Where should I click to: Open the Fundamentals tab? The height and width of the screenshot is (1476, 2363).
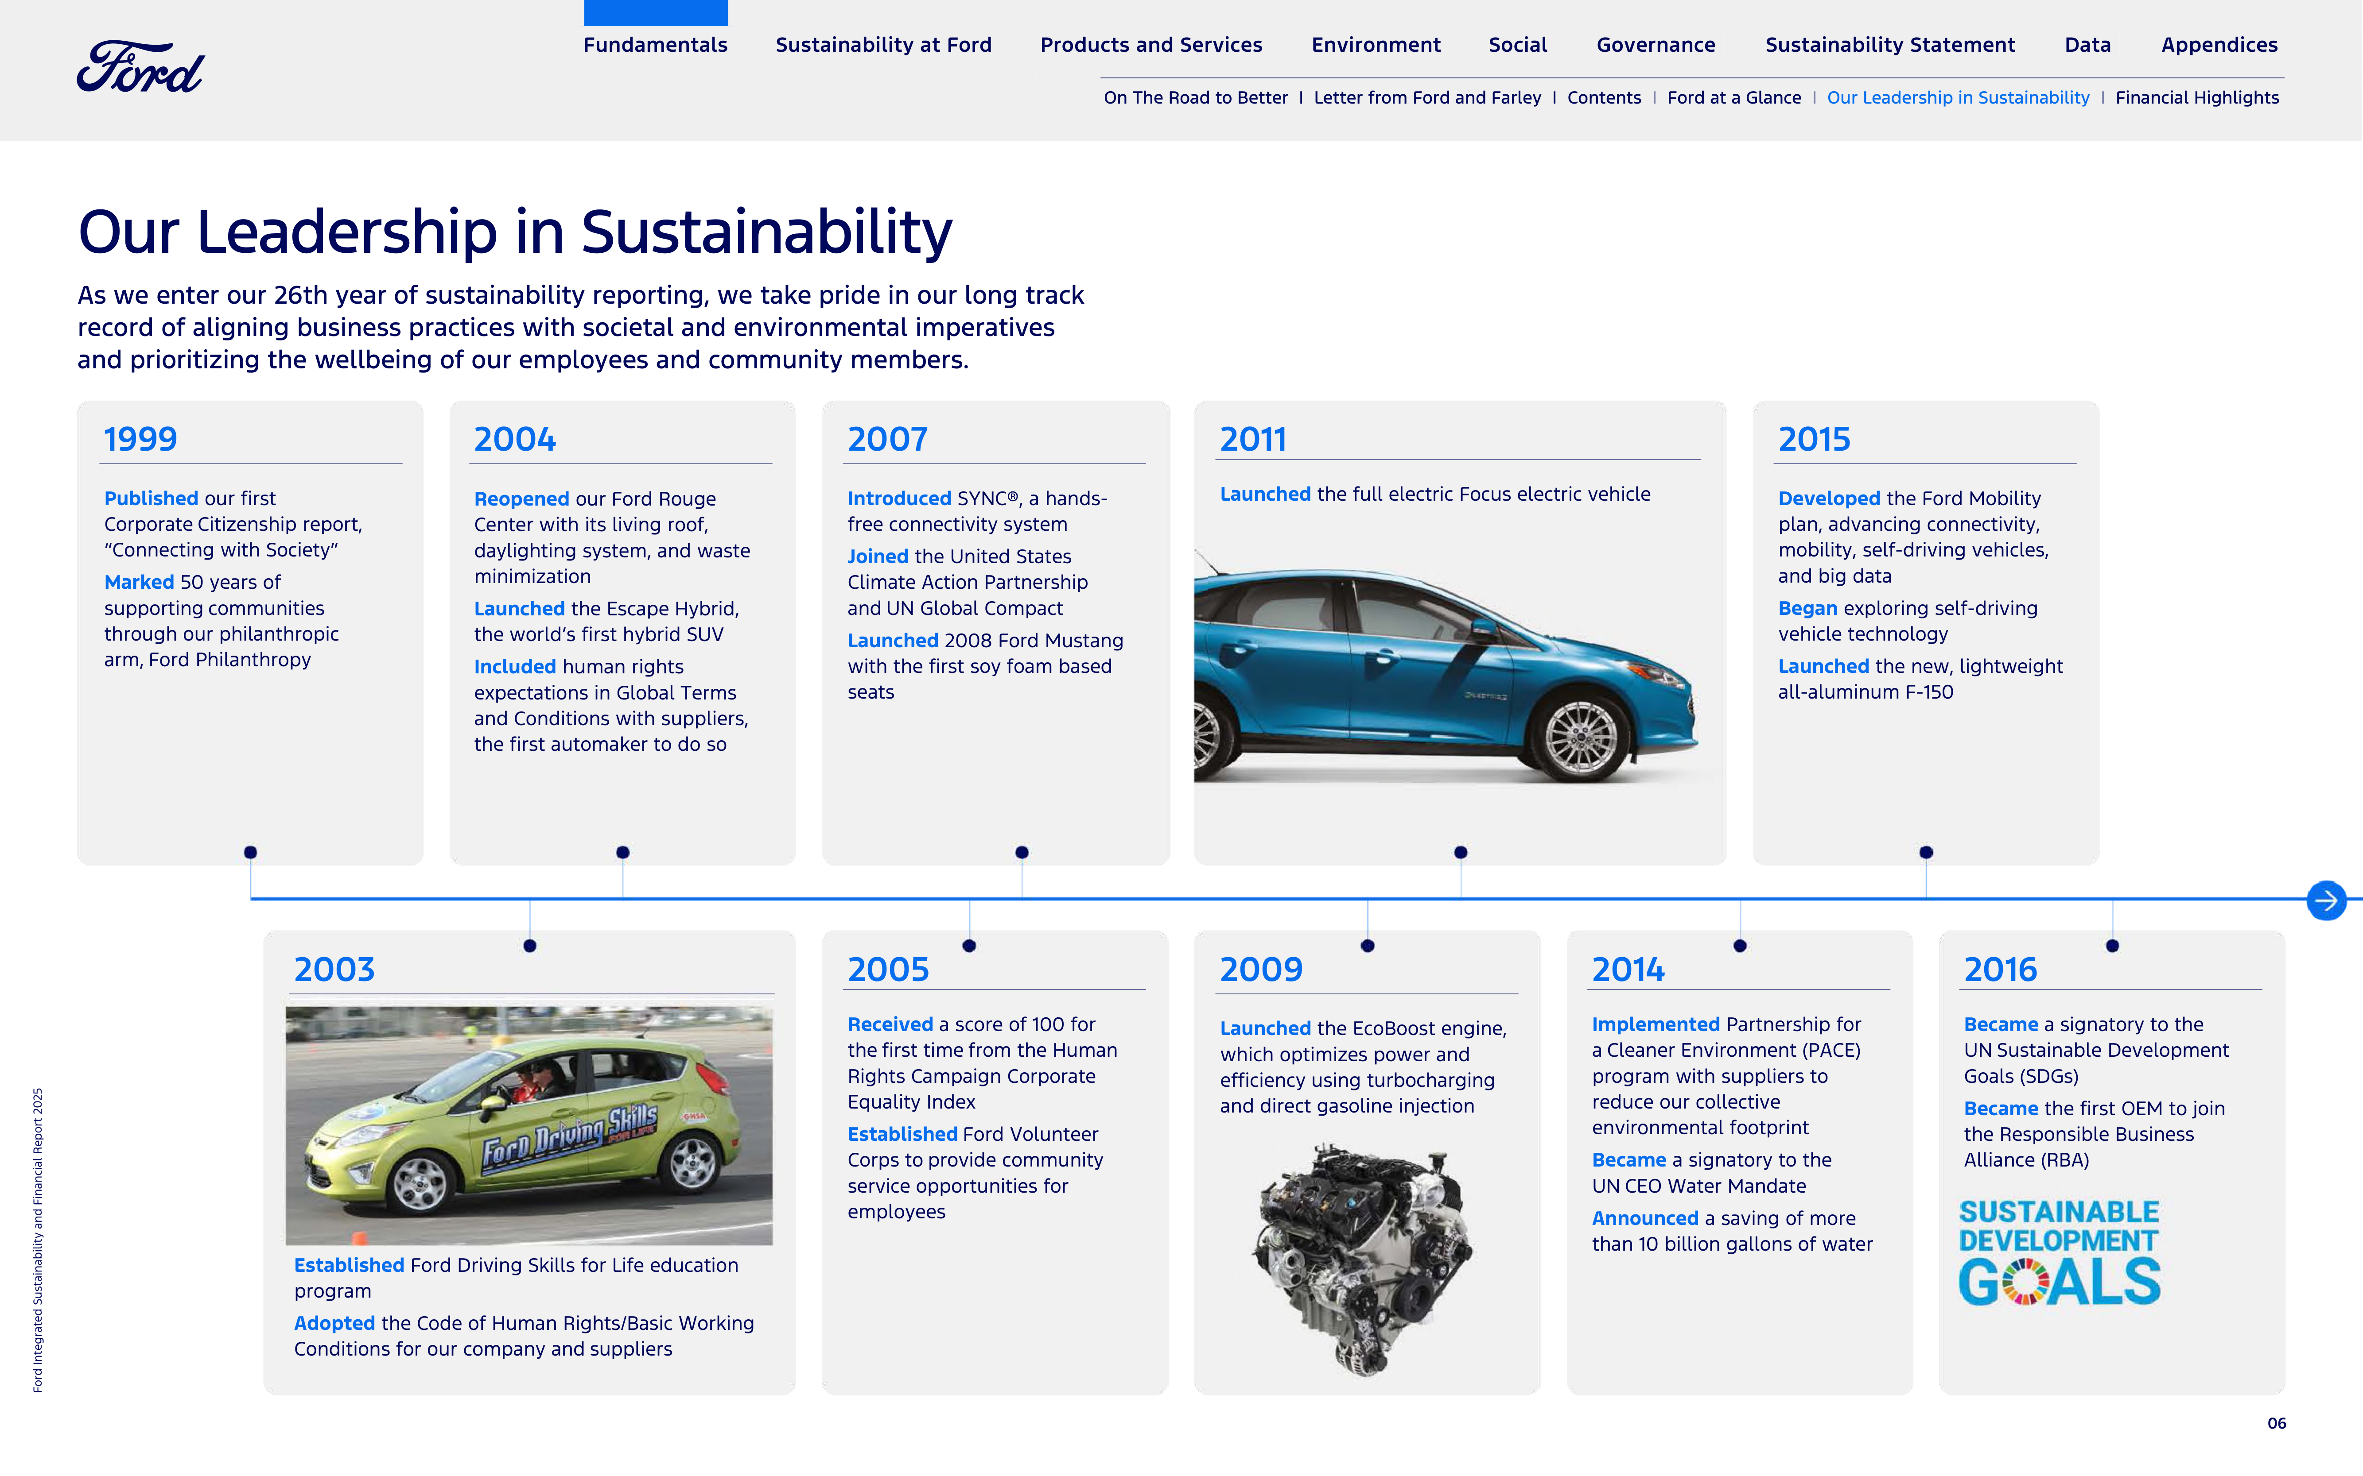click(656, 45)
